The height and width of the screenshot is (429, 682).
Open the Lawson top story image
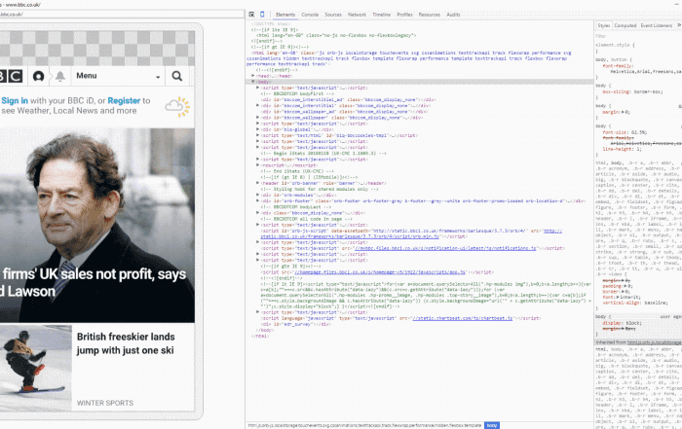click(97, 225)
